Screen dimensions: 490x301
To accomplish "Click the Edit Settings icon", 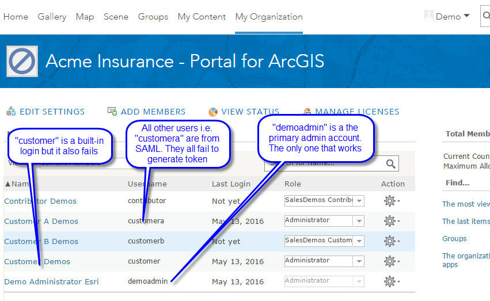I will click(x=11, y=112).
